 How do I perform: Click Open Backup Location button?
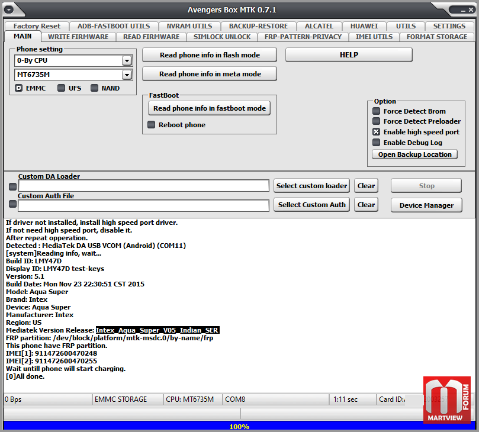point(414,154)
